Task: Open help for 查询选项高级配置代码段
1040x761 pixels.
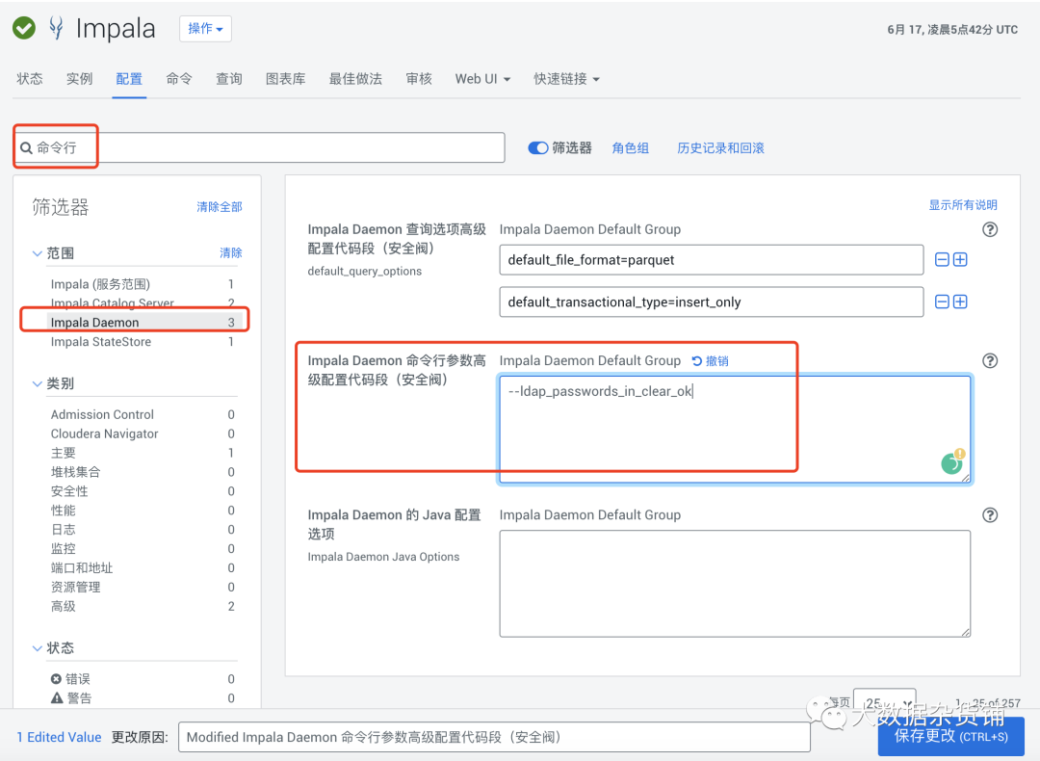Action: [990, 229]
